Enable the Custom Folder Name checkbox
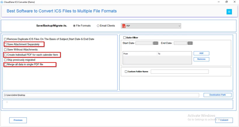239x127 pixels. [x=126, y=71]
